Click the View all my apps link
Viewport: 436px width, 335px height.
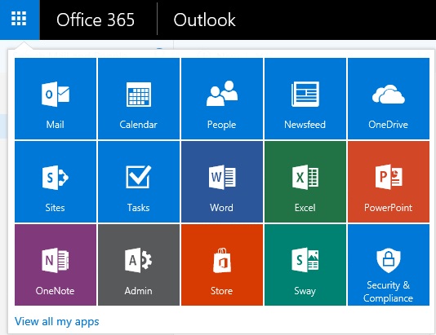(x=56, y=322)
